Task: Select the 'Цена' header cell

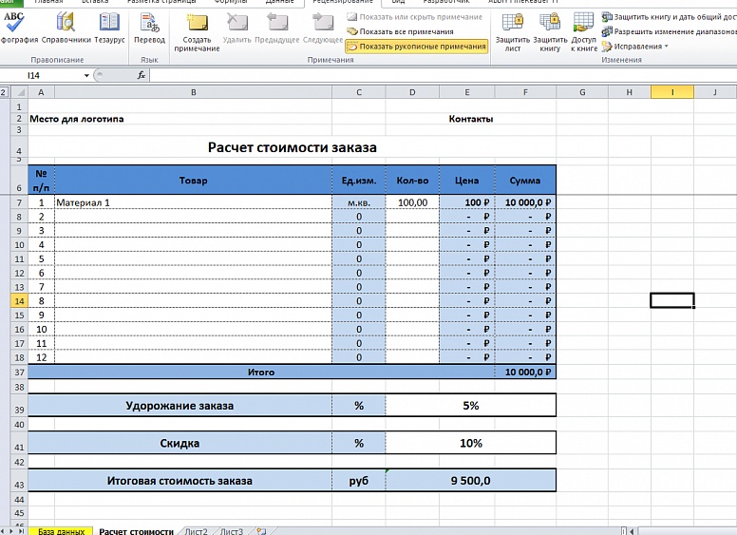Action: (x=466, y=180)
